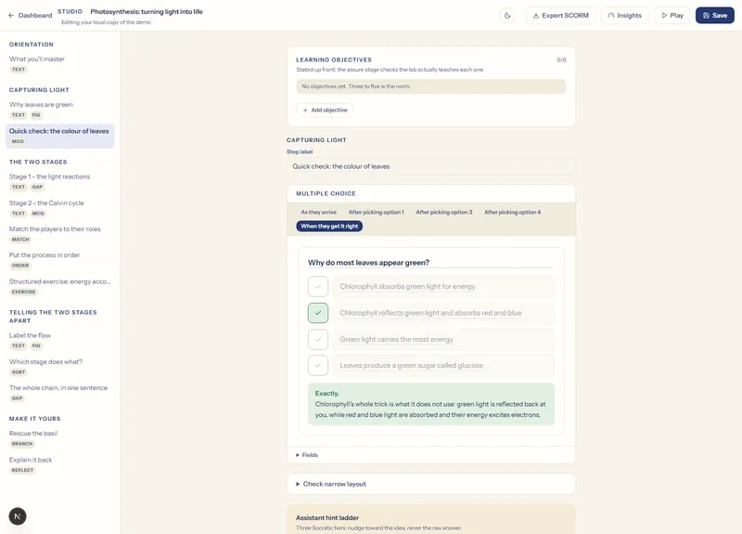The image size is (742, 534).
Task: Click the 'TELLING THE TWO STAGES APART' heading
Action: point(53,317)
